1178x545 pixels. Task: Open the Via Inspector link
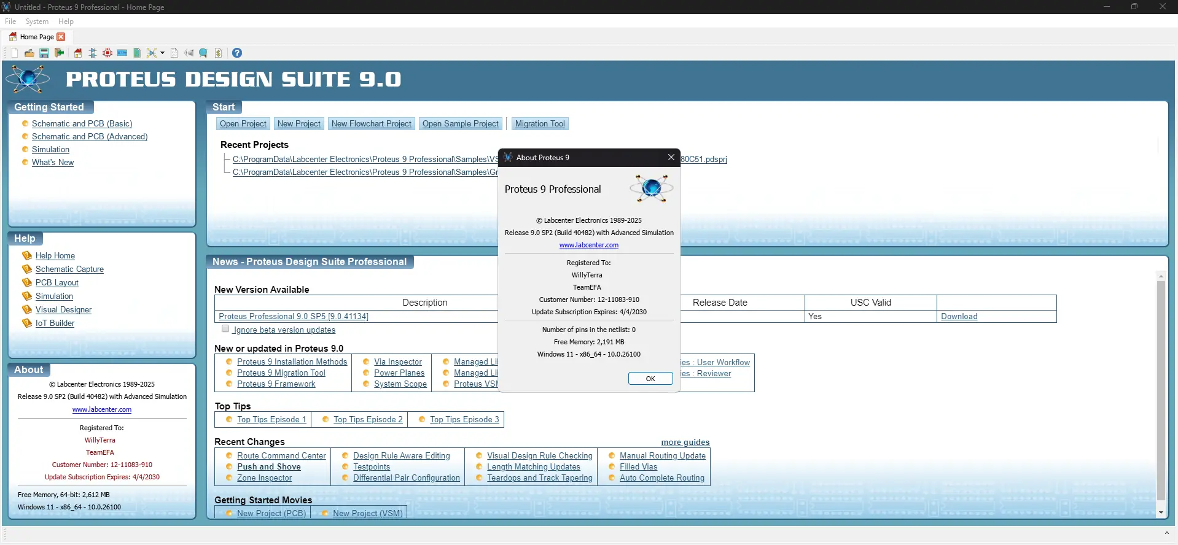click(x=398, y=362)
